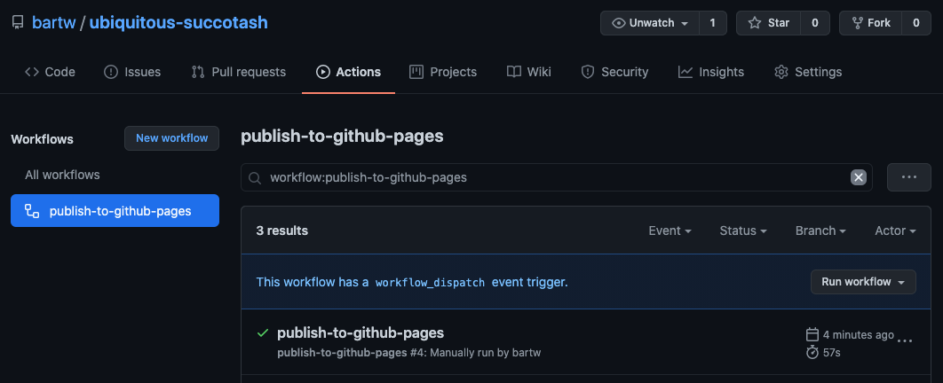Click the calendar icon next to 4 minutes ago

click(x=812, y=334)
